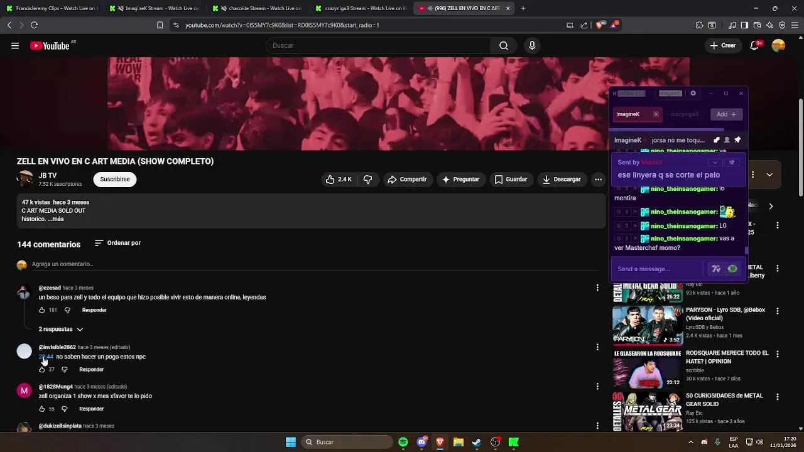Image resolution: width=804 pixels, height=452 pixels.
Task: Open settings gear in the chat overlay
Action: 693,94
